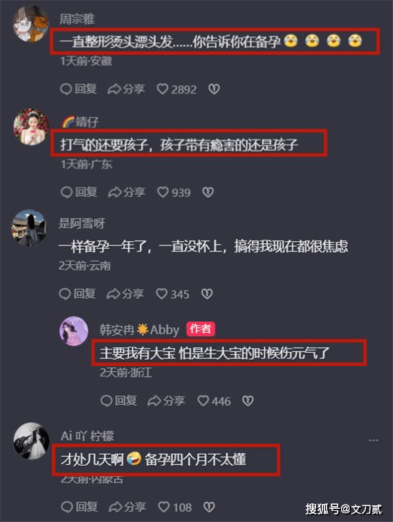Open three-dot menu beside Ai 吖 柠檬
The image size is (393, 522).
(x=374, y=440)
